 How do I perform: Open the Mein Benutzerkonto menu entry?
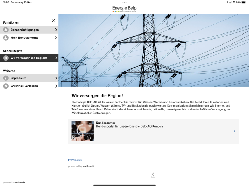(x=29, y=38)
